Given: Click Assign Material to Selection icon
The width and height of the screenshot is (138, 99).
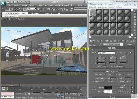Looking at the screenshot, I should (x=98, y=41).
